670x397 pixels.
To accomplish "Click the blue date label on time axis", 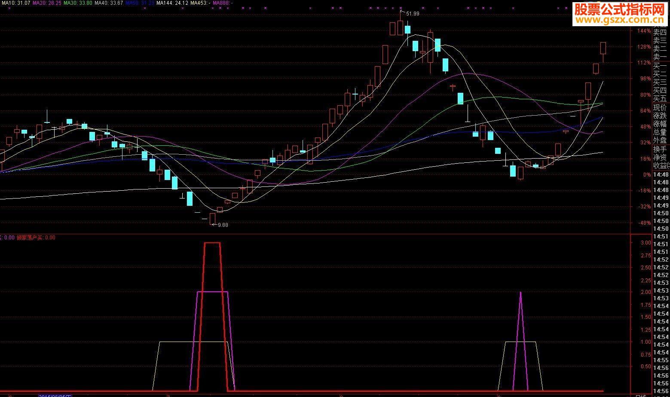I will [55, 395].
